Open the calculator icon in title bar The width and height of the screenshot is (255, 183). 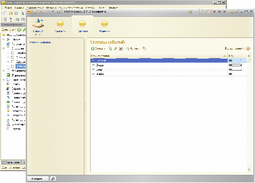202,12
